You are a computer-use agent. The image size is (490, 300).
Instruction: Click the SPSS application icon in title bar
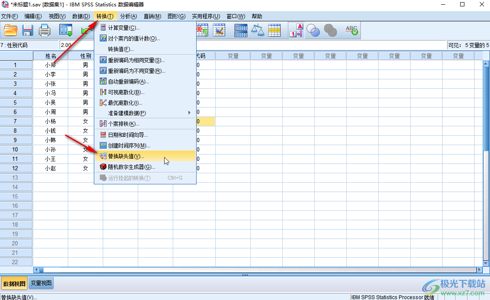pyautogui.click(x=5, y=4)
